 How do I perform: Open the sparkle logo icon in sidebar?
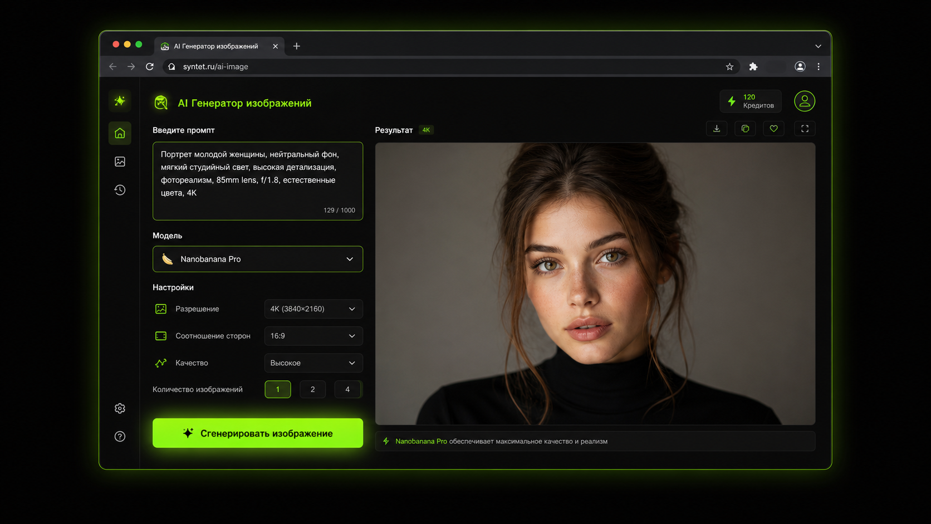click(x=120, y=101)
